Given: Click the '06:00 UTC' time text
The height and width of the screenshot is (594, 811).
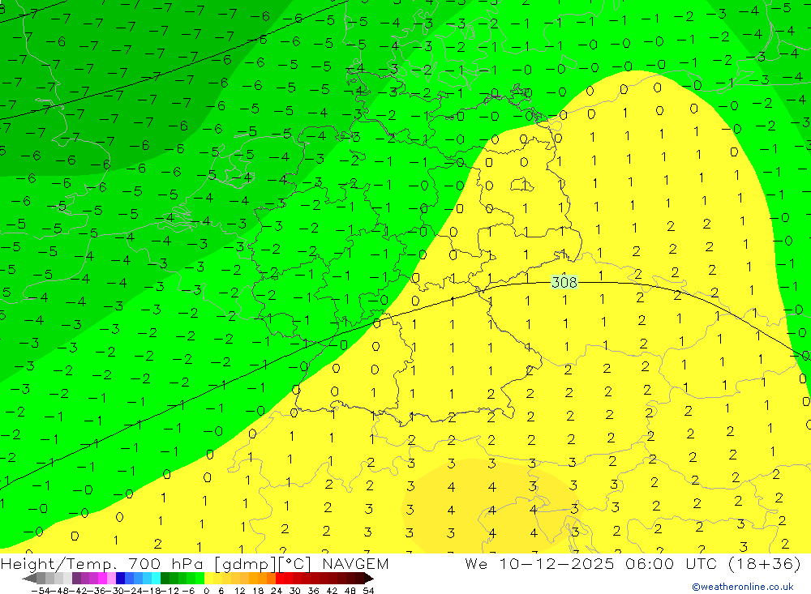Looking at the screenshot, I should (673, 564).
